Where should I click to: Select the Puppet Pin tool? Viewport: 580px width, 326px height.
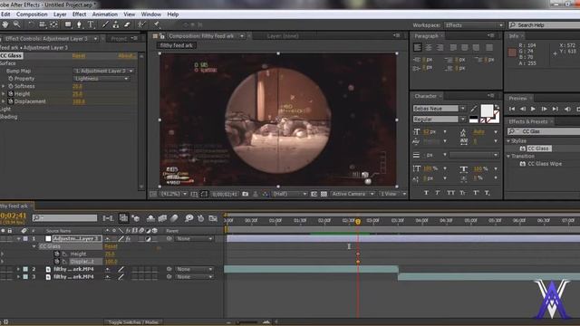pyautogui.click(x=157, y=24)
